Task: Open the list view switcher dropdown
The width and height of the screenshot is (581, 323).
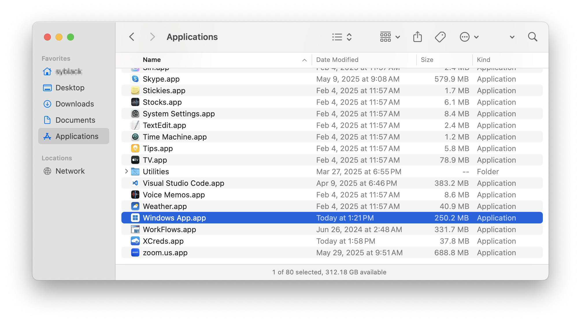Action: [342, 37]
